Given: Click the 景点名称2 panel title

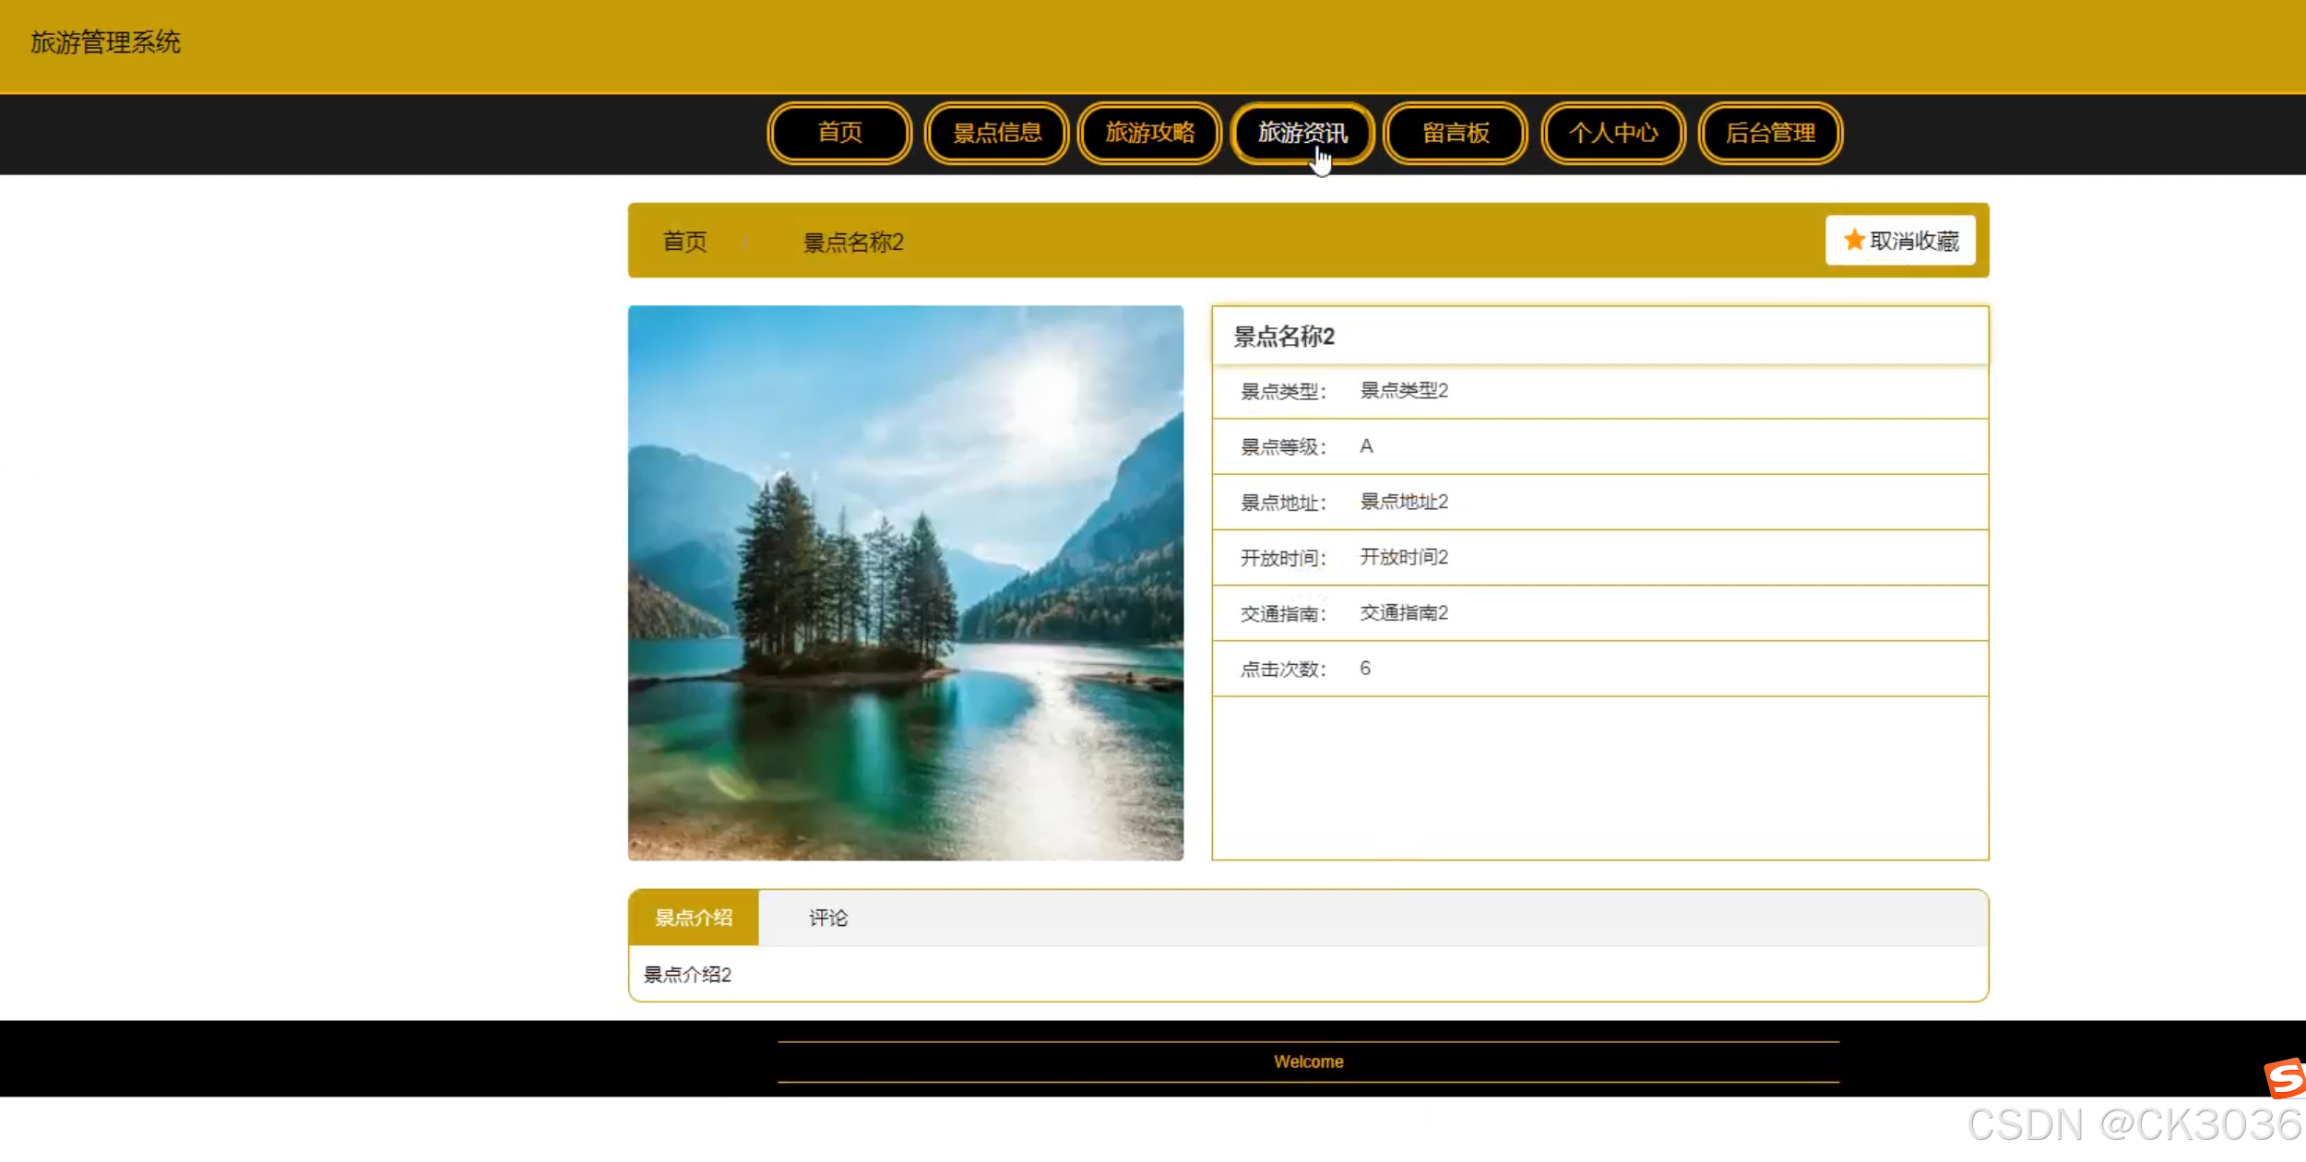Looking at the screenshot, I should 1280,337.
